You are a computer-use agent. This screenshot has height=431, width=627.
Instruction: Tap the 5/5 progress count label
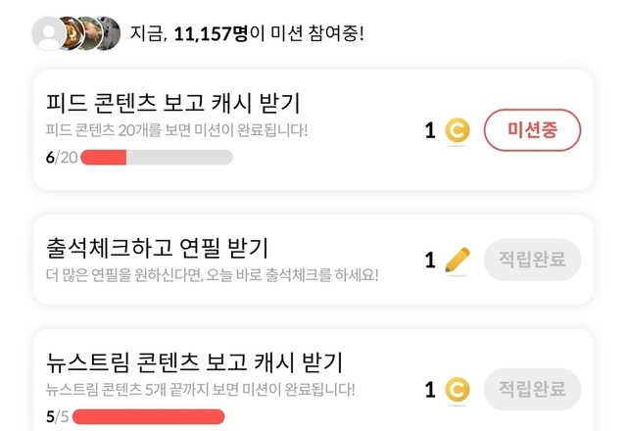coord(56,416)
